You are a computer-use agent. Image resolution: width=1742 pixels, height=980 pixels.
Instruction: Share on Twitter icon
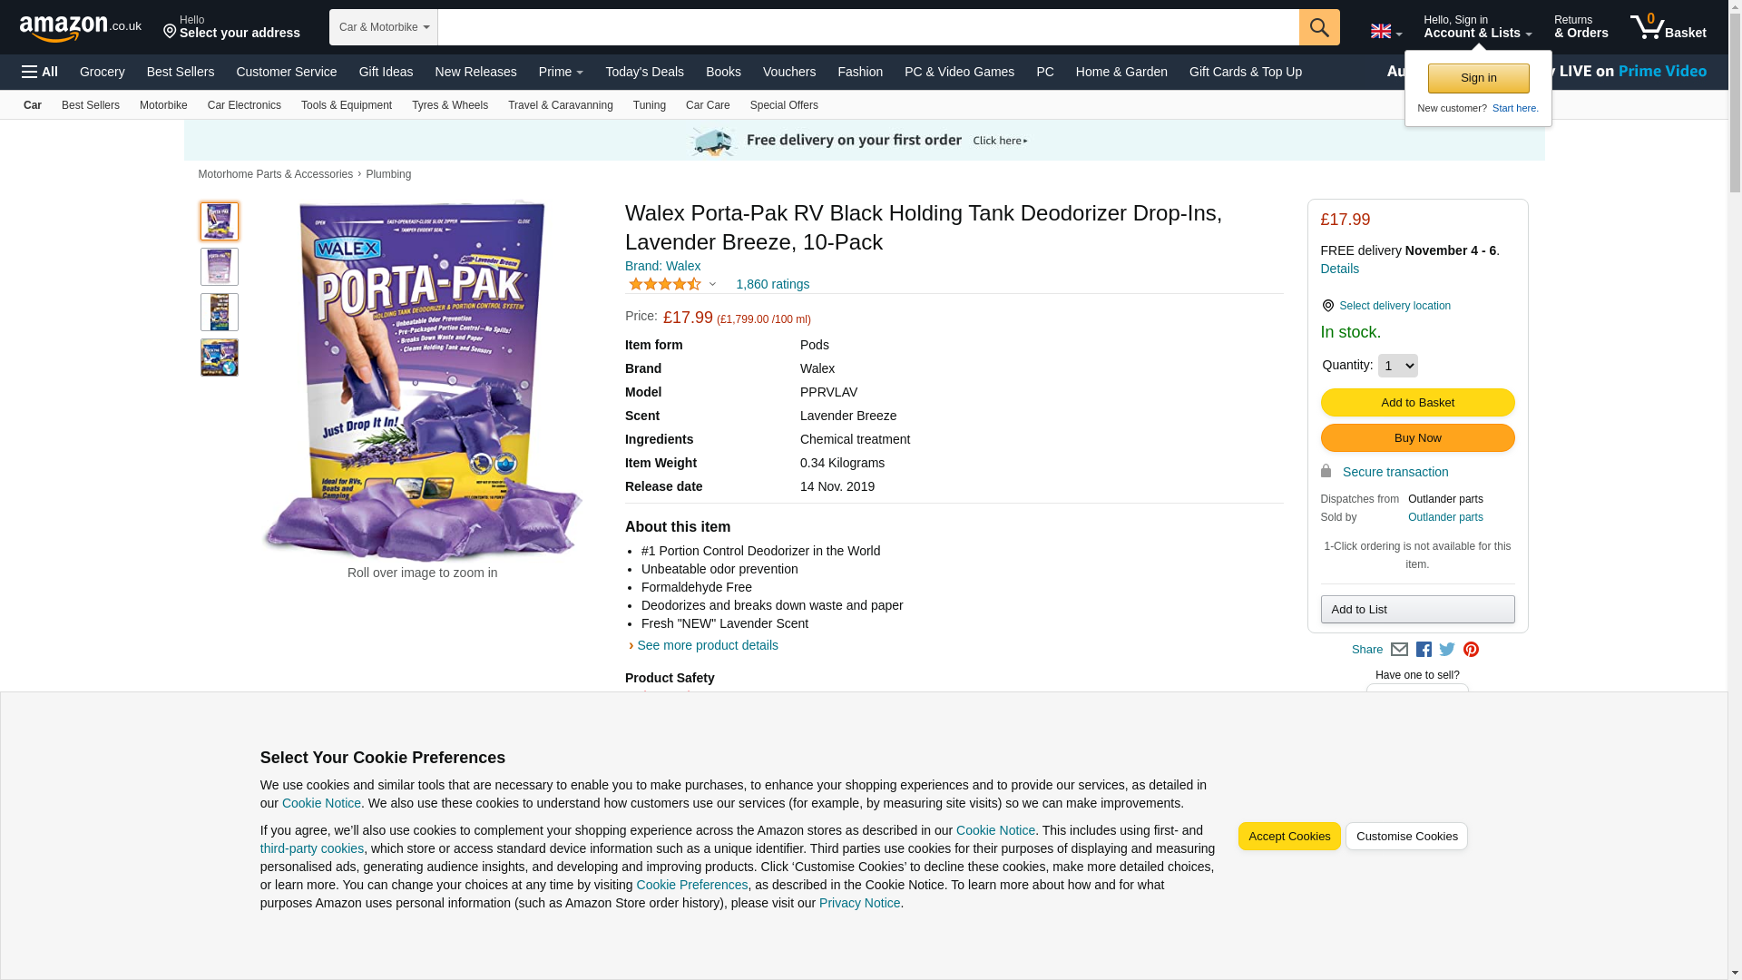(1447, 650)
